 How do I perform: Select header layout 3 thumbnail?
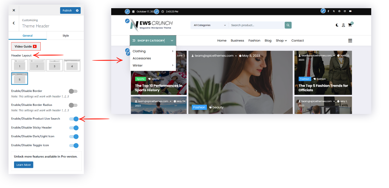point(54,66)
